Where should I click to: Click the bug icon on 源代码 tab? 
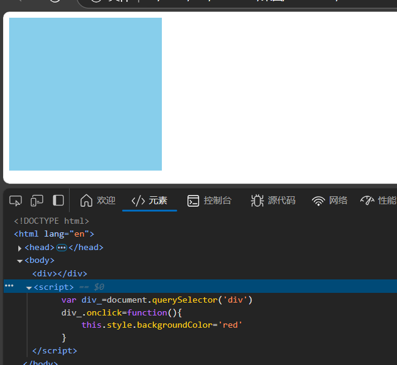pyautogui.click(x=257, y=201)
